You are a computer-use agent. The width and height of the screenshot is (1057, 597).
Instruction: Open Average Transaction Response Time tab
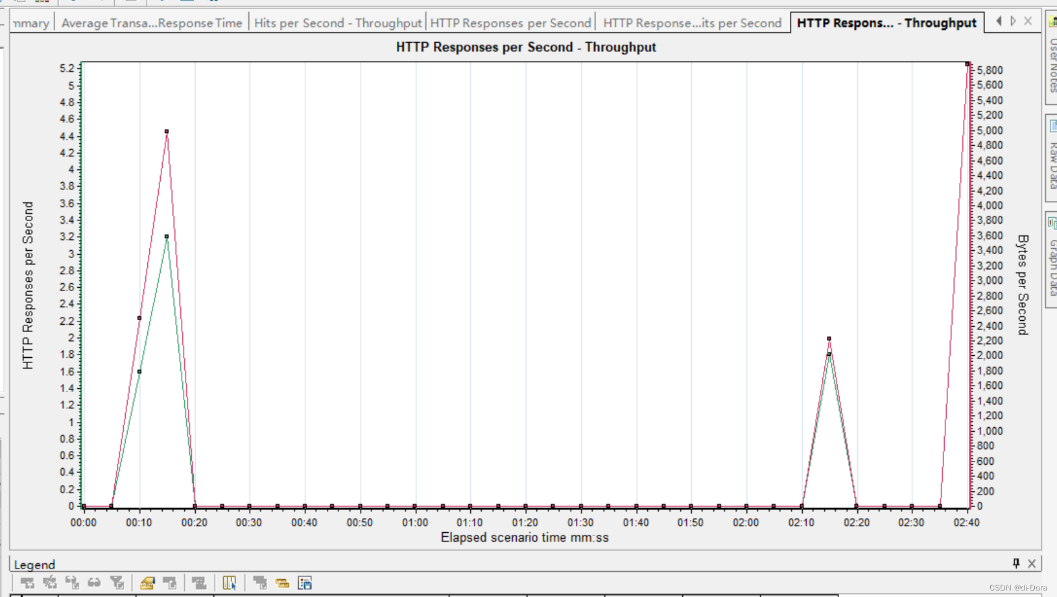[152, 23]
